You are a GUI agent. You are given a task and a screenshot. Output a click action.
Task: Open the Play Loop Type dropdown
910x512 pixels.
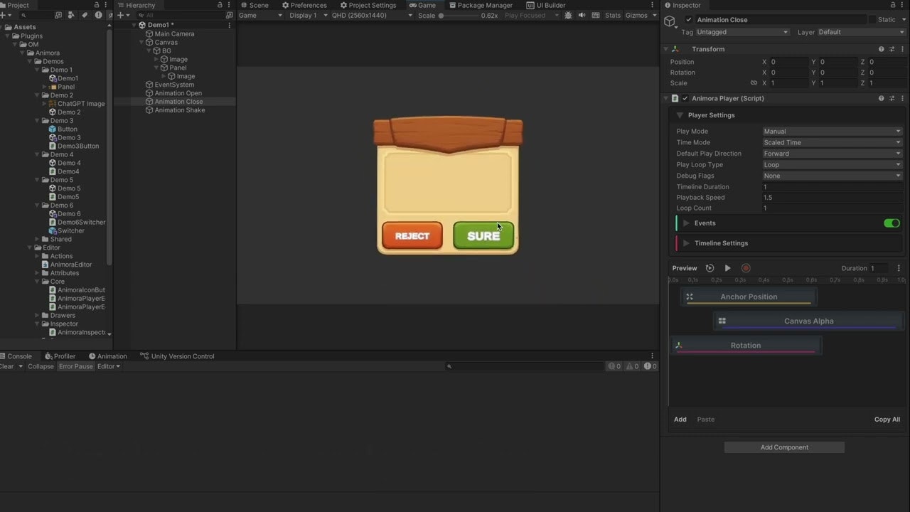[832, 165]
